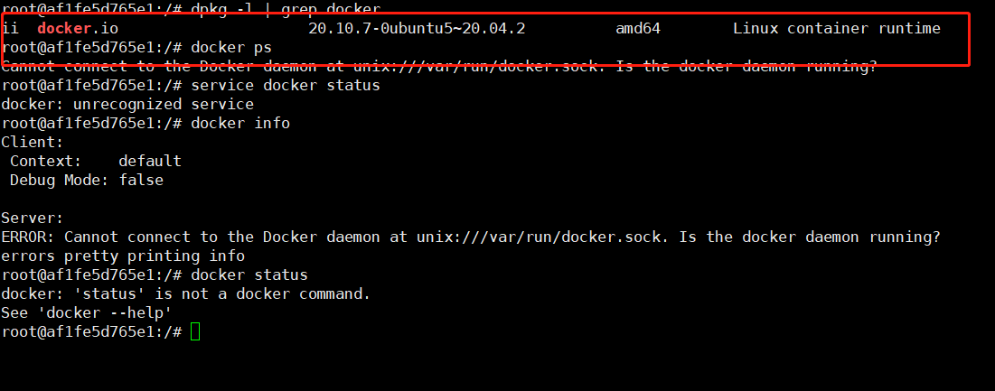Click the 'Context: default' line
995x391 pixels.
(x=96, y=161)
